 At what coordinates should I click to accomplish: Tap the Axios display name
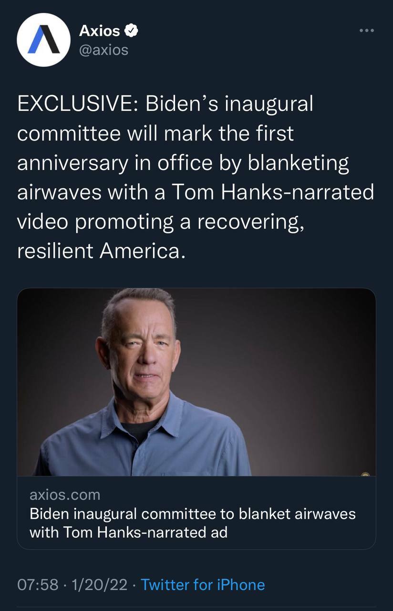pyautogui.click(x=99, y=31)
